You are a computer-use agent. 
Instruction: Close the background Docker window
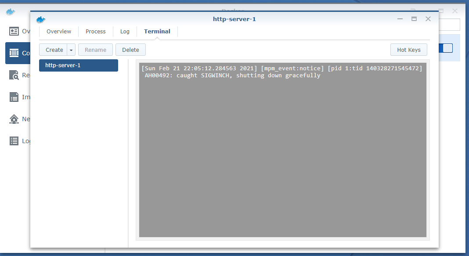[455, 11]
